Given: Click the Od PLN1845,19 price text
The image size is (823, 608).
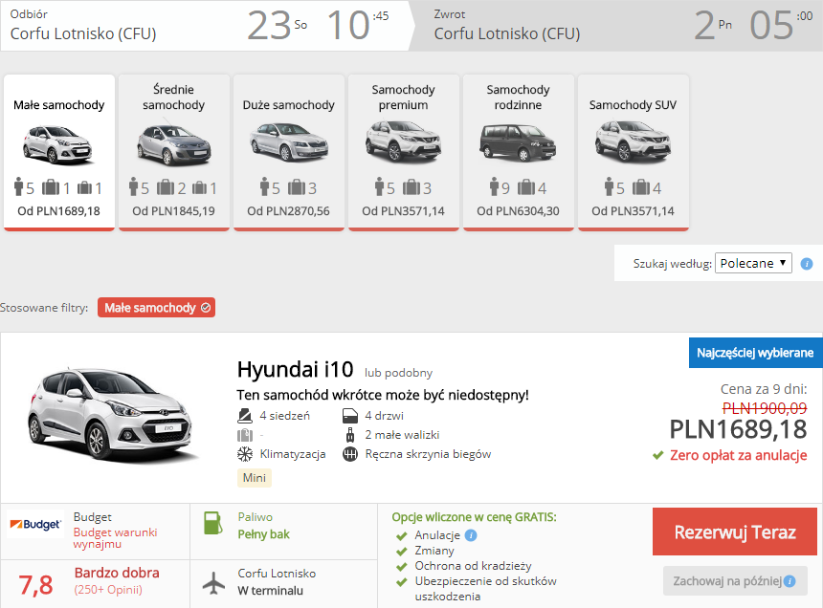Looking at the screenshot, I should coord(174,211).
